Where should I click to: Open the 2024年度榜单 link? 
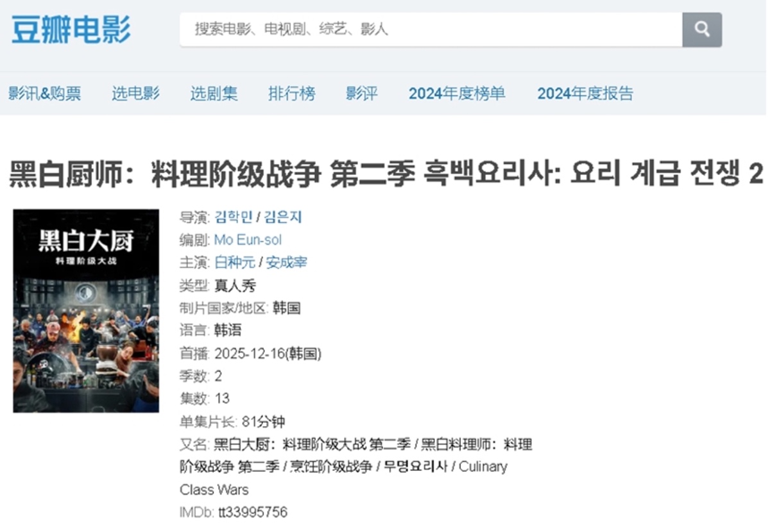(x=457, y=94)
